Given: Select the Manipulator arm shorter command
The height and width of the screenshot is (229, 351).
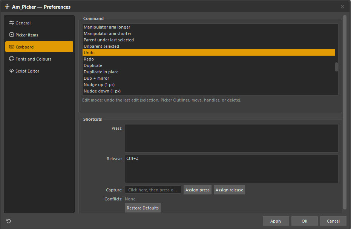Looking at the screenshot, I should click(x=208, y=33).
